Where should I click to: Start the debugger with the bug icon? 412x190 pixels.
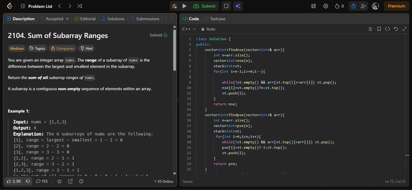(x=174, y=6)
